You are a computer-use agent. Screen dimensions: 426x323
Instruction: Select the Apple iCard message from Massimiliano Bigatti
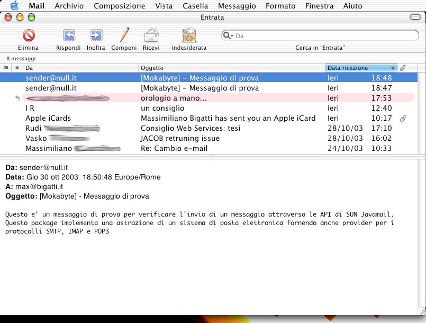tap(209, 118)
